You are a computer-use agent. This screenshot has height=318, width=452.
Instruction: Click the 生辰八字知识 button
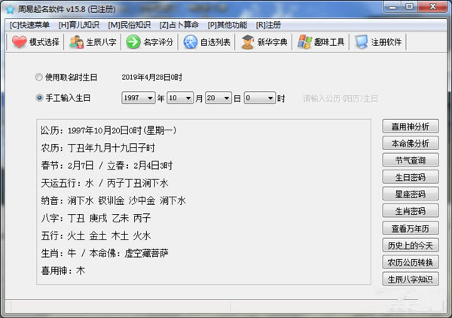click(x=411, y=279)
